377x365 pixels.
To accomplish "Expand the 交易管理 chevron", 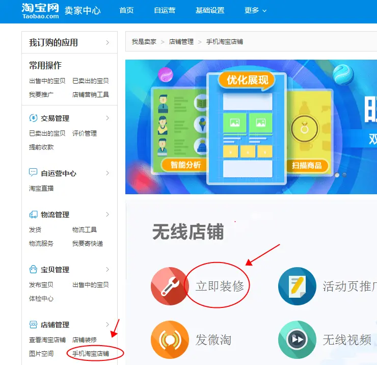I will (107, 118).
